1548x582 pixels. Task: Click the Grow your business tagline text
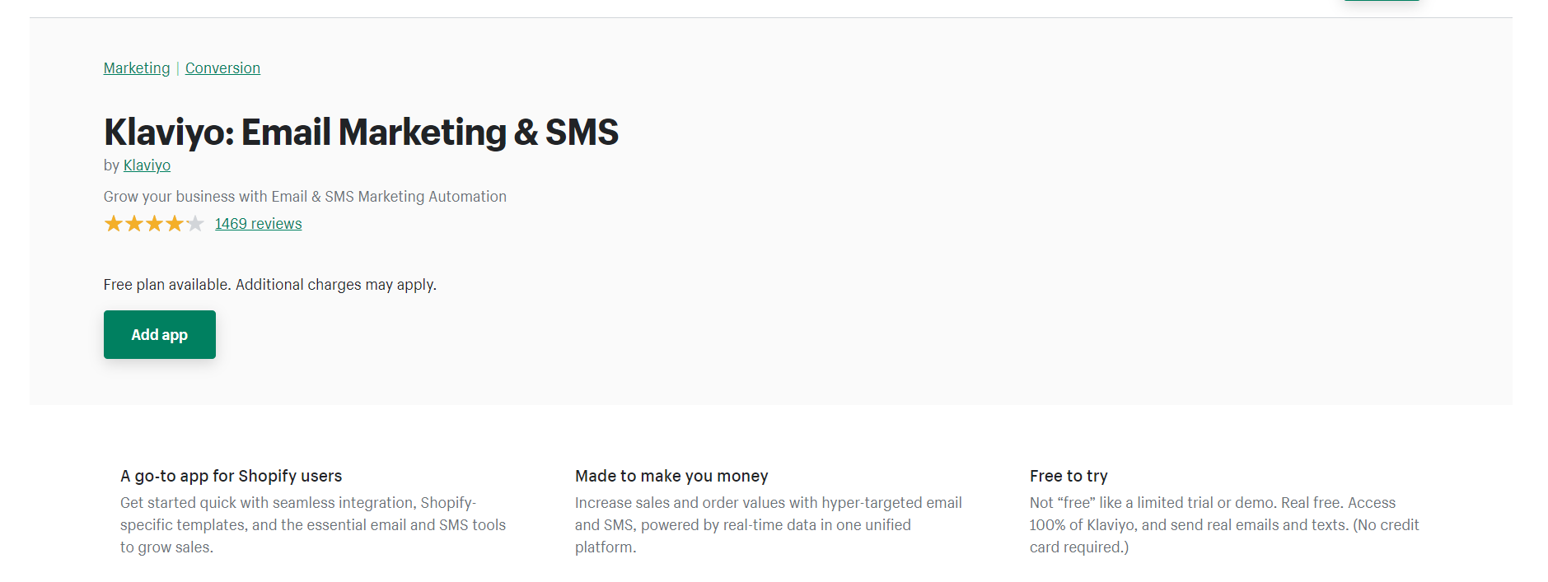(x=305, y=197)
